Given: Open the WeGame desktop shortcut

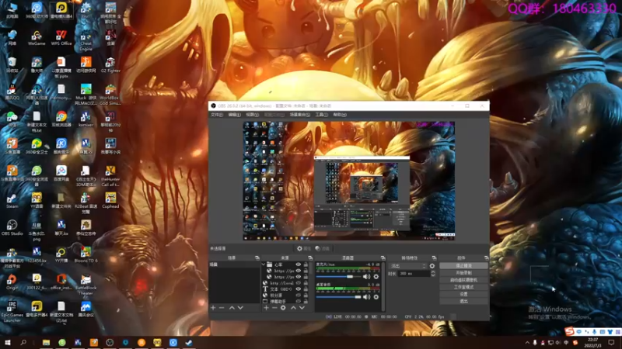Looking at the screenshot, I should [x=37, y=38].
